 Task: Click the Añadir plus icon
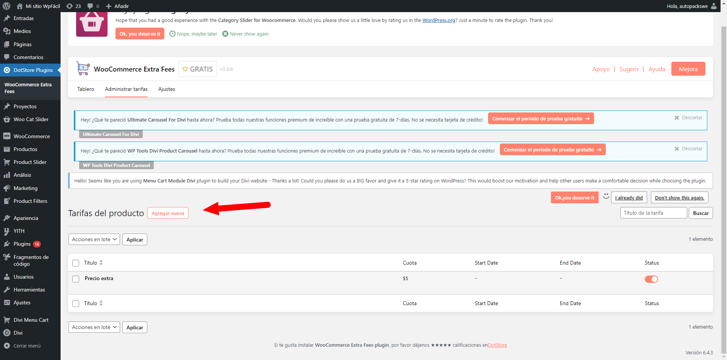point(109,6)
